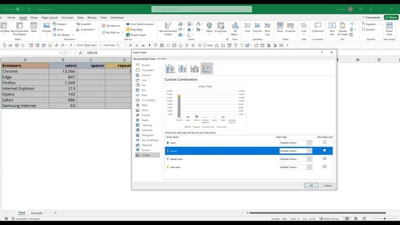The height and width of the screenshot is (225, 400).
Task: Toggle Secondary Axis for new users series
Action: 324,167
